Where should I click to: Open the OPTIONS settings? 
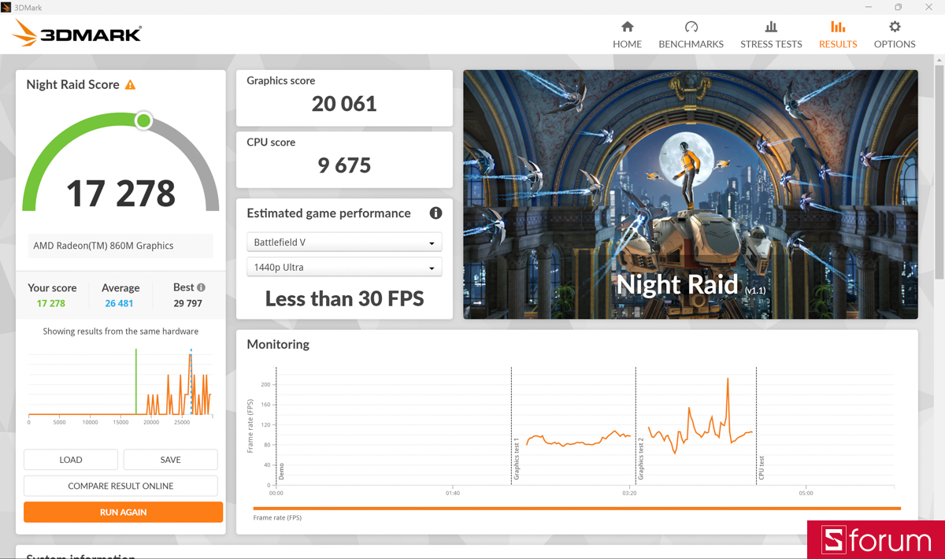[894, 34]
